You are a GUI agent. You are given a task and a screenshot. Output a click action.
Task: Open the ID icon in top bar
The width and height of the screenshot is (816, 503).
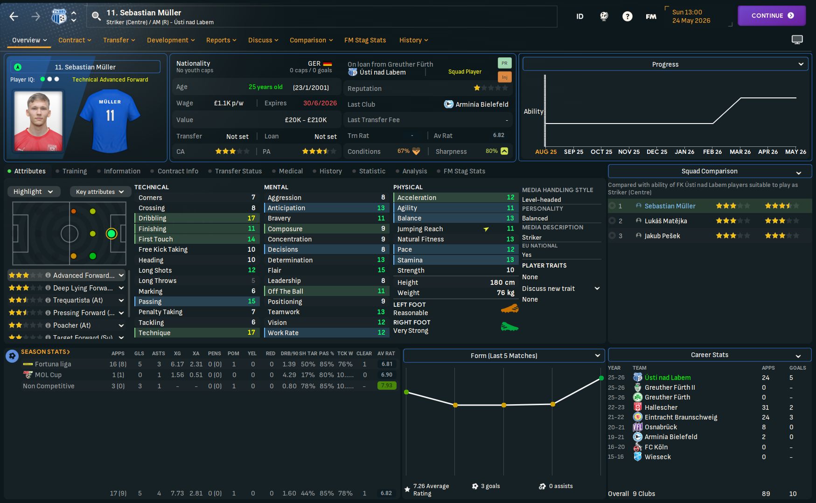point(580,16)
